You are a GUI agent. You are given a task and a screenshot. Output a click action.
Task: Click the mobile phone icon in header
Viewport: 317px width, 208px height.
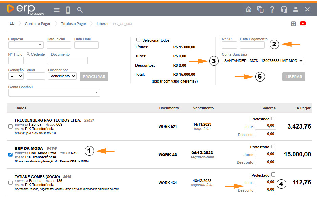pos(68,10)
